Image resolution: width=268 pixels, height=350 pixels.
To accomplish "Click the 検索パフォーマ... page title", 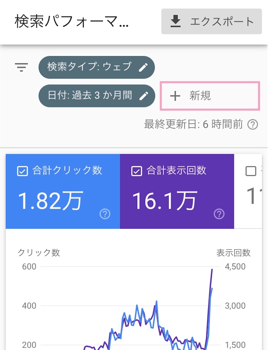I will coord(72,22).
